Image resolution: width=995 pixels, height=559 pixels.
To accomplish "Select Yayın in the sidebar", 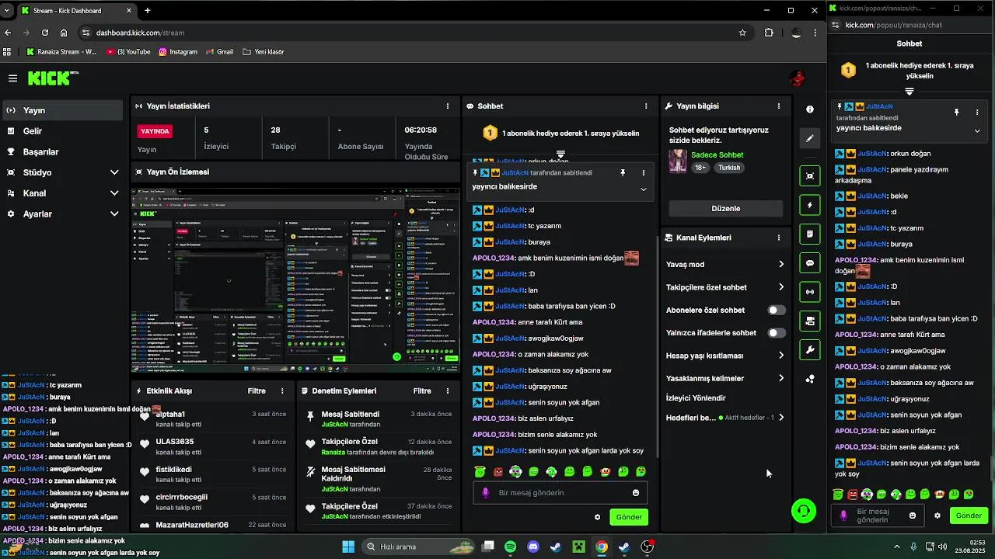I will click(63, 110).
